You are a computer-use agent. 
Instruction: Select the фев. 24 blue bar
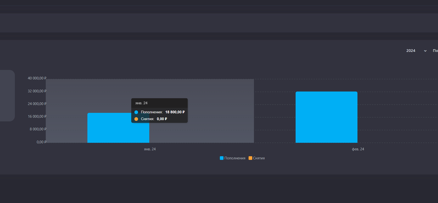click(x=326, y=117)
